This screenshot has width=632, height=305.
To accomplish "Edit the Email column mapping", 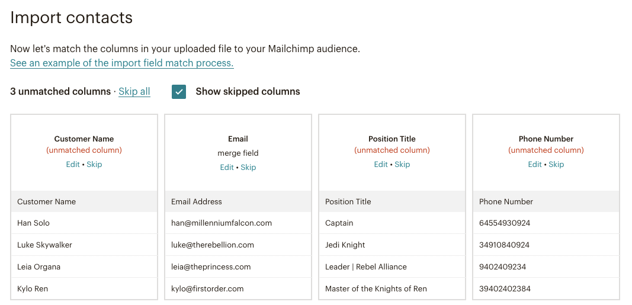I will point(227,168).
